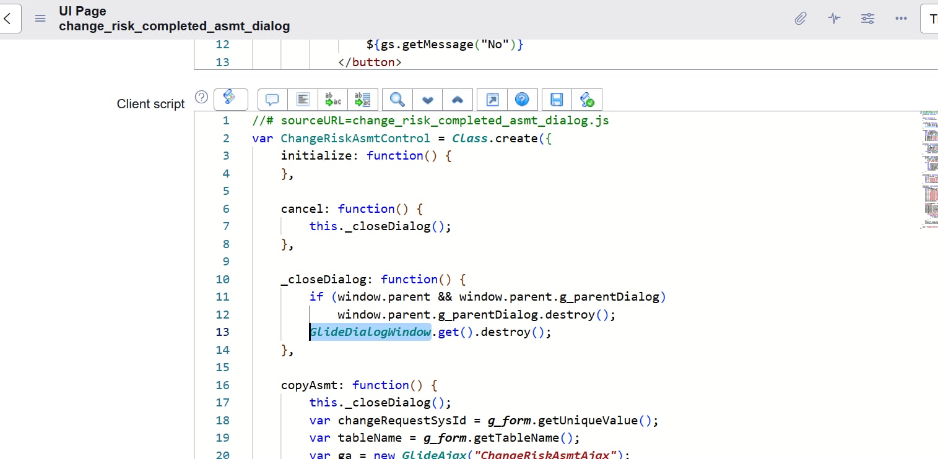
Task: Find next with the down chevron
Action: tap(428, 99)
